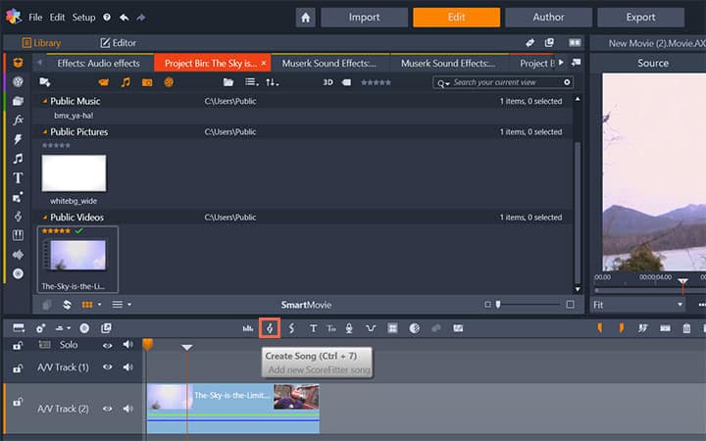706x441 pixels.
Task: Toggle the lock on A/V Track (2)
Action: [18, 402]
